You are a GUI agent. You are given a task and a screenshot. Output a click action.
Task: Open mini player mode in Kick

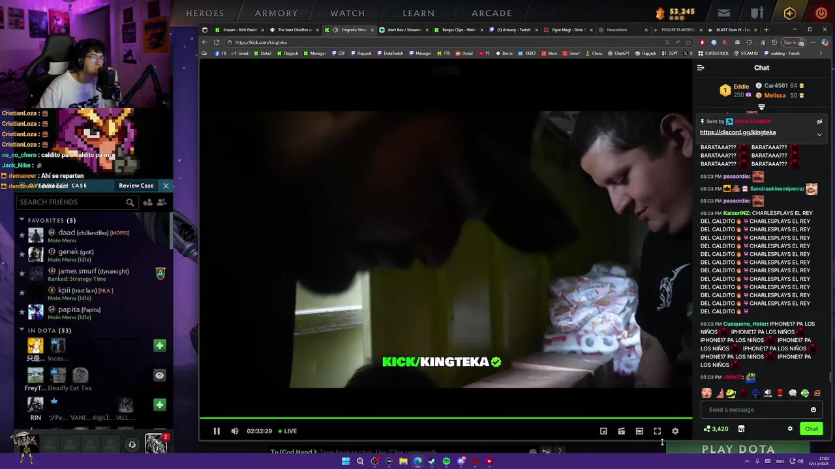[x=603, y=431]
